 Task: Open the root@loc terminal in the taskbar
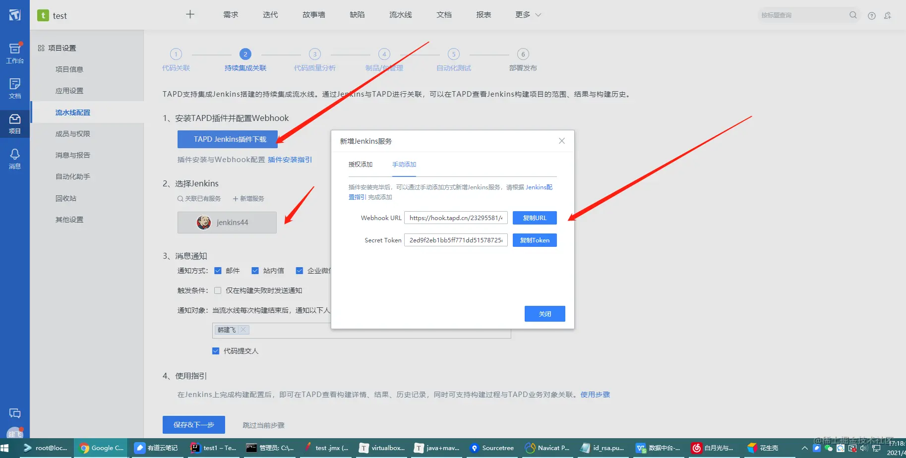46,448
